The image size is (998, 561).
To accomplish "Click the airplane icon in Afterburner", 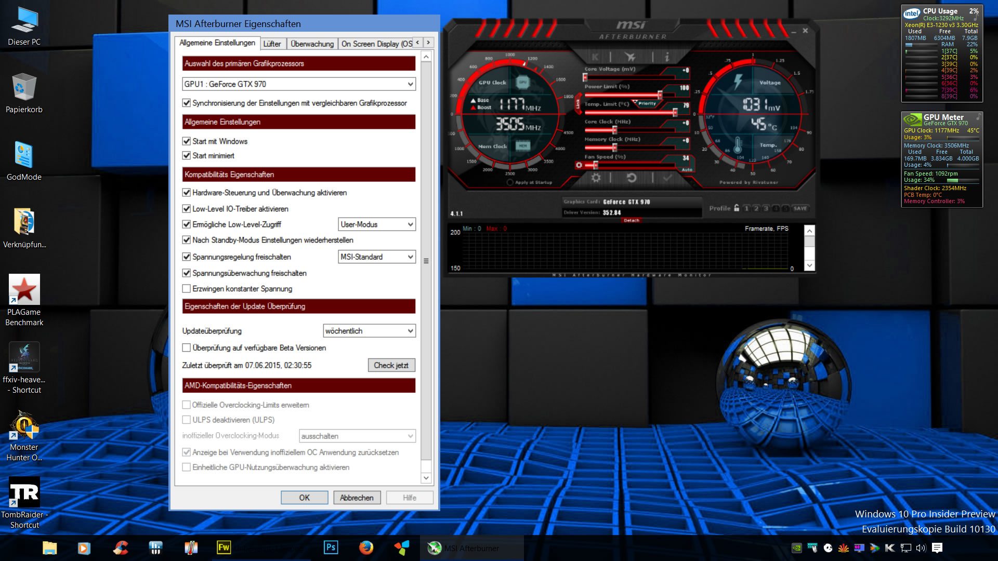I will (631, 57).
